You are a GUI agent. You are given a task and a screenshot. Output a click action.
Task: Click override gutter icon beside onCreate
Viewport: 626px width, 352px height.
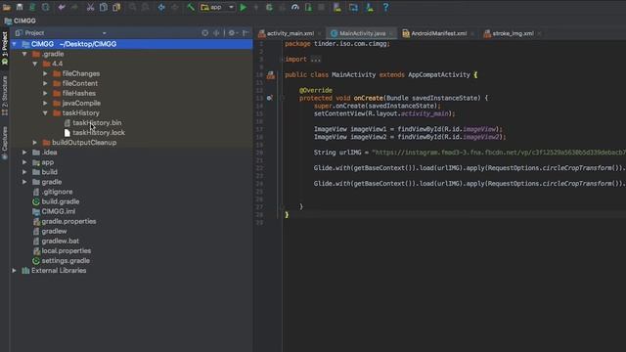click(x=270, y=98)
